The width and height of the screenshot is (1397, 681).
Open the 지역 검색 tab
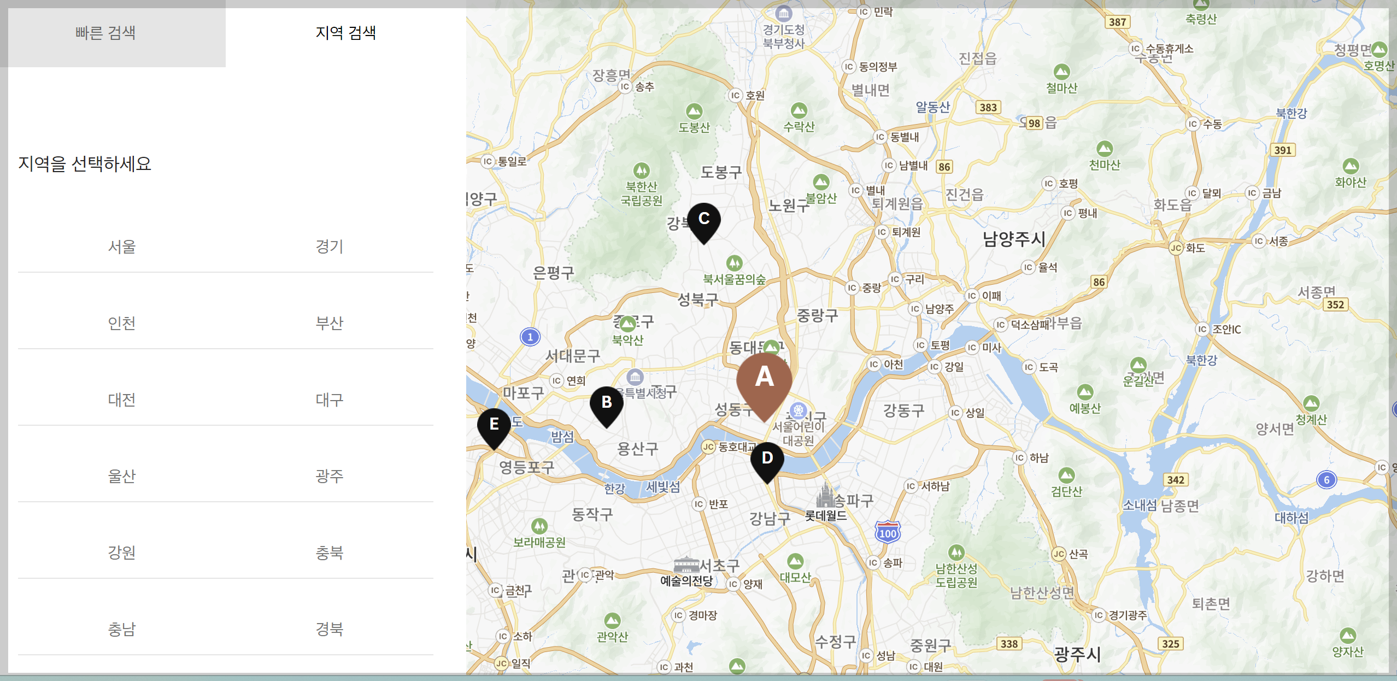click(x=345, y=33)
